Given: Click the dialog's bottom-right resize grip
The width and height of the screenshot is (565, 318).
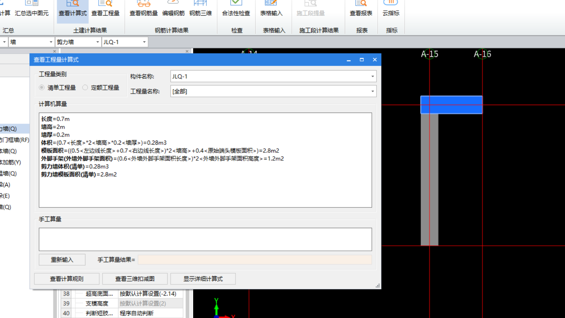Looking at the screenshot, I should [378, 286].
